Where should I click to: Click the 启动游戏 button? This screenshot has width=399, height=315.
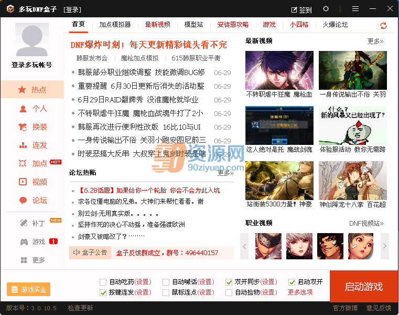point(364,287)
